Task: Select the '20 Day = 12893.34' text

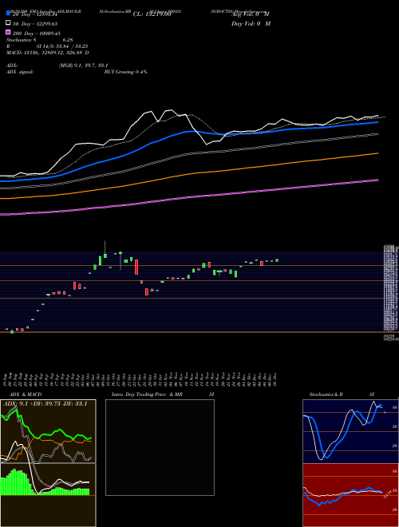Action: (x=35, y=14)
